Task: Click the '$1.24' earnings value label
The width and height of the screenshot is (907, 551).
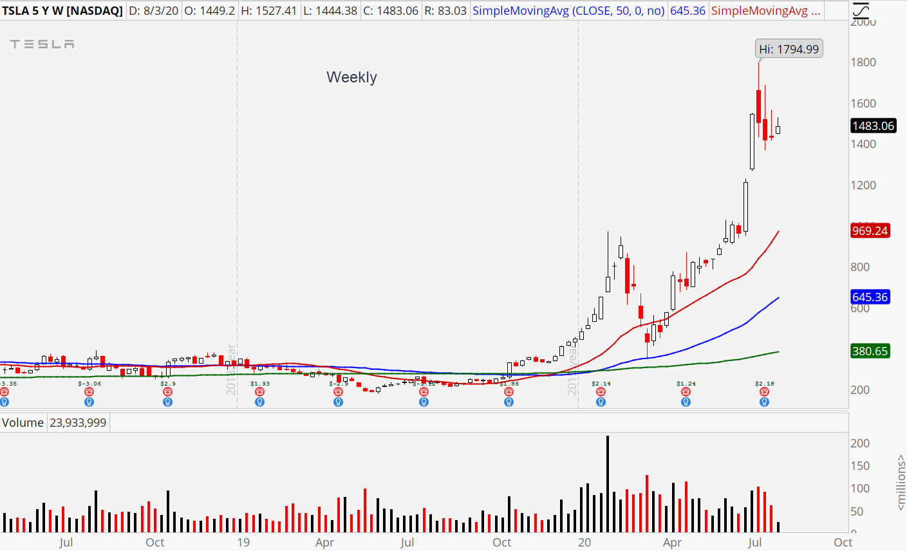Action: click(686, 384)
